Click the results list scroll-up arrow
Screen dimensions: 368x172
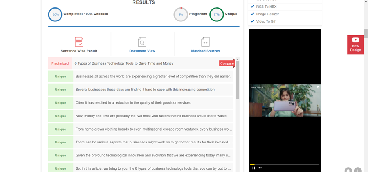click(x=238, y=59)
